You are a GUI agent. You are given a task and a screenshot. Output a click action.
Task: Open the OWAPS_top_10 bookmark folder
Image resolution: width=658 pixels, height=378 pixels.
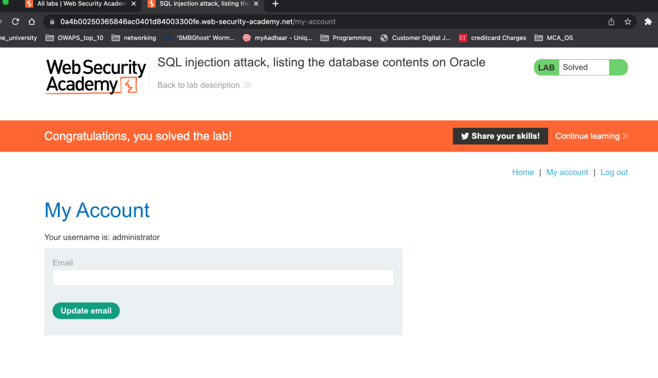click(x=75, y=38)
